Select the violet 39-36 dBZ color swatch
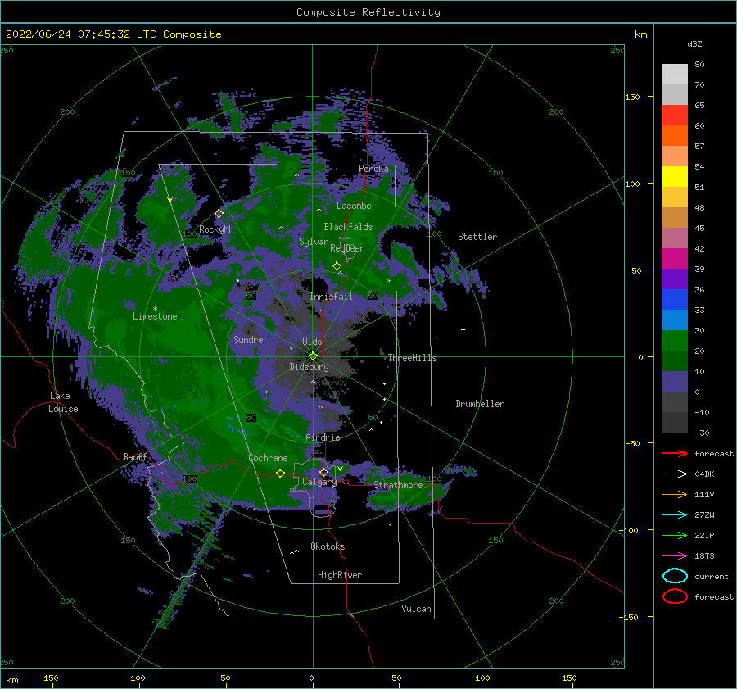The width and height of the screenshot is (737, 689). [x=675, y=279]
